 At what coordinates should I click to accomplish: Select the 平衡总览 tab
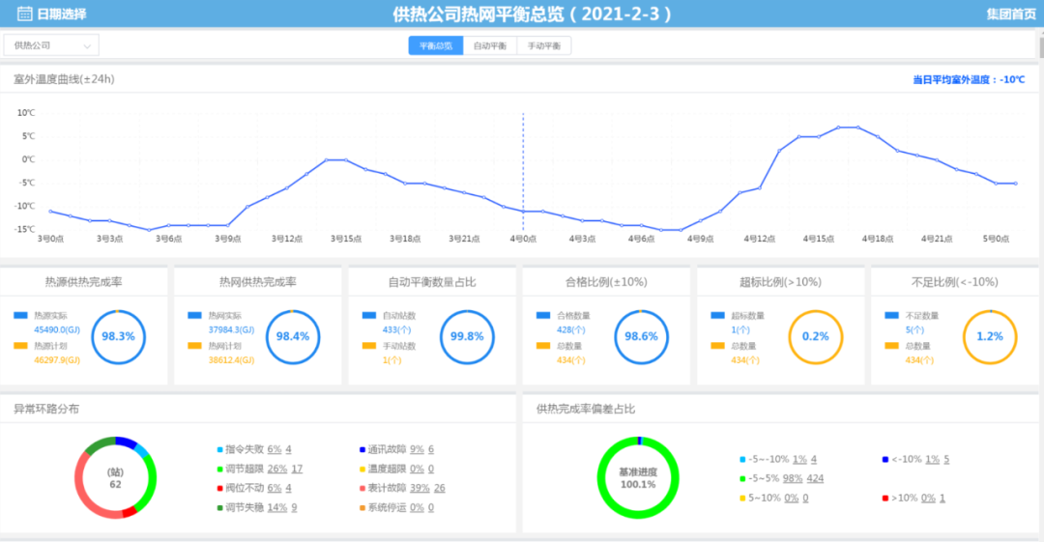(x=435, y=45)
